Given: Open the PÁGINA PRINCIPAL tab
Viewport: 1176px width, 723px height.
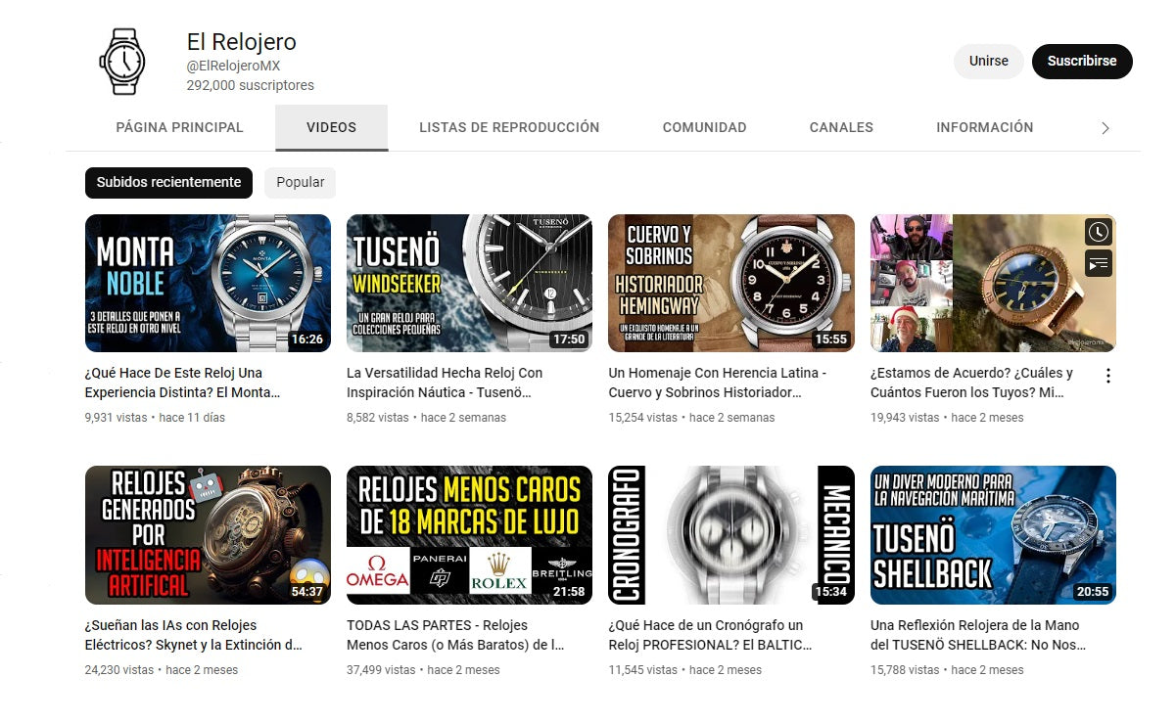Looking at the screenshot, I should click(x=179, y=127).
